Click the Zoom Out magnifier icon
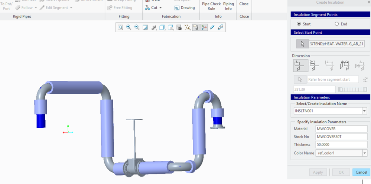The image size is (371, 184). tap(137, 27)
